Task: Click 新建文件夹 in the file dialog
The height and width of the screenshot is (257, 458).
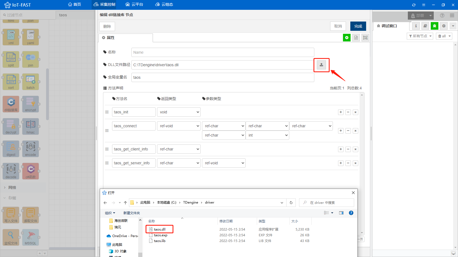Action: 132,213
